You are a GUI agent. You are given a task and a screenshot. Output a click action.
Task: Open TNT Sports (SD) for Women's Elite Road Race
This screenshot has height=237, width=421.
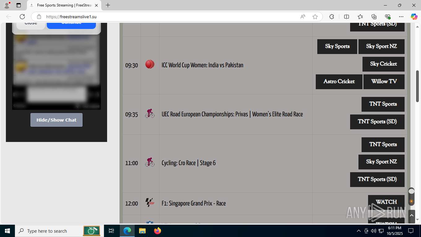pos(377,122)
